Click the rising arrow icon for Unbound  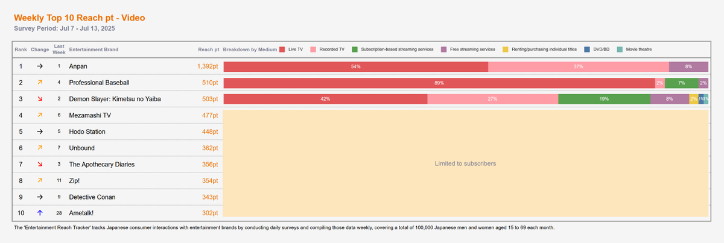point(40,148)
